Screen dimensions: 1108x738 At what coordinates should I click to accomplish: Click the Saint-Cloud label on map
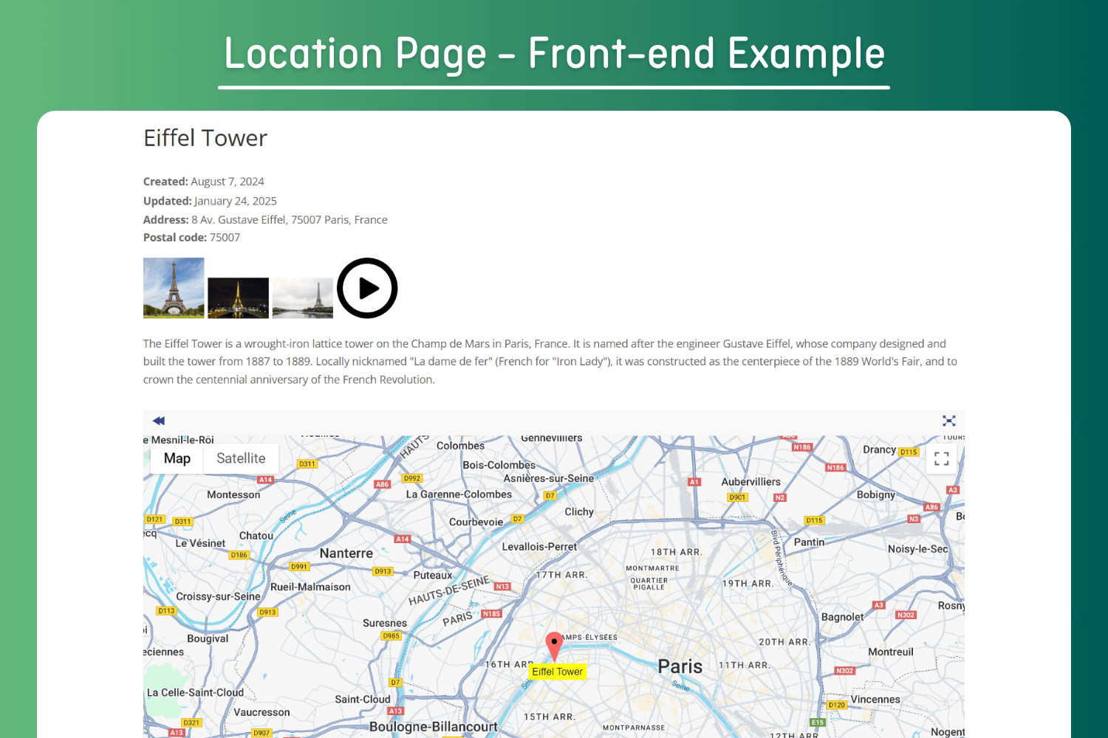pyautogui.click(x=363, y=700)
